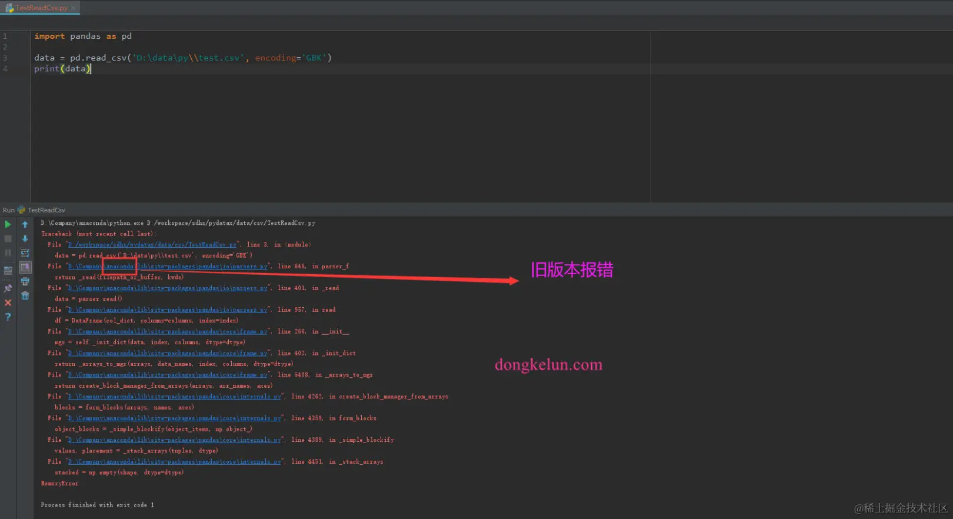Click the gray stop process icon

pyautogui.click(x=8, y=239)
